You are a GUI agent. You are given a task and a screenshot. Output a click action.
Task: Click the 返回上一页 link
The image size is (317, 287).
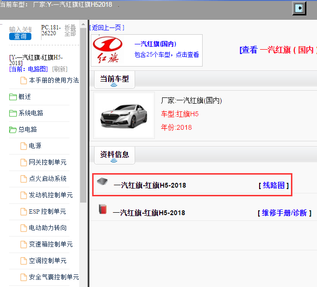[x=107, y=27]
